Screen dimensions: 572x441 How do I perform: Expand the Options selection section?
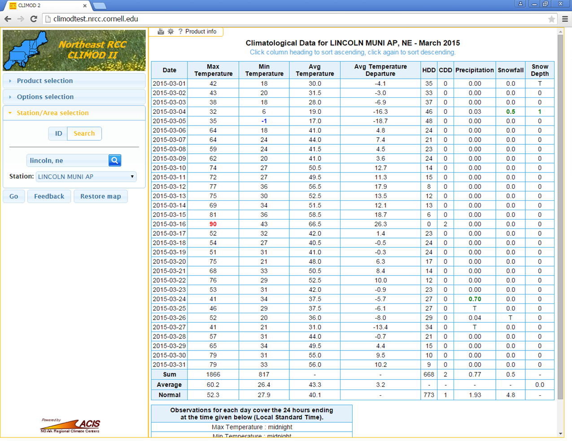[45, 97]
